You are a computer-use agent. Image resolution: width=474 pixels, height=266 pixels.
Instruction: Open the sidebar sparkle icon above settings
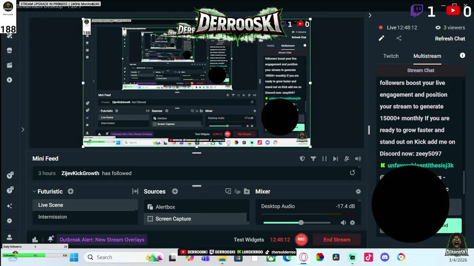pos(10,206)
